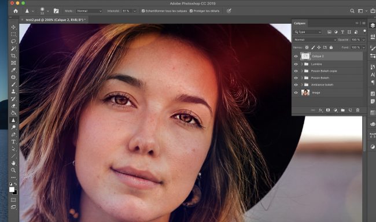Open the layer filter Type dropdown
376x222 pixels.
(308, 32)
